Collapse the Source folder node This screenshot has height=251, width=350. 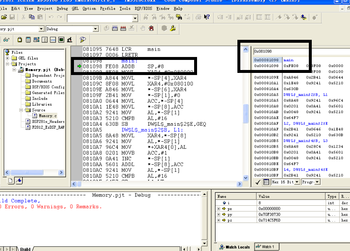point(21,110)
